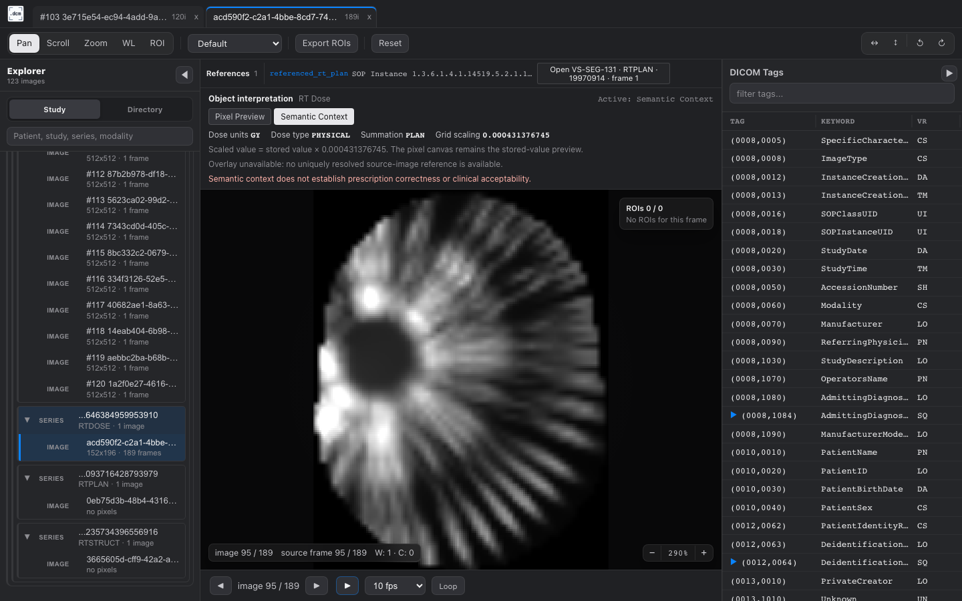Click the Modality tag row
The image size is (962, 601).
point(842,305)
